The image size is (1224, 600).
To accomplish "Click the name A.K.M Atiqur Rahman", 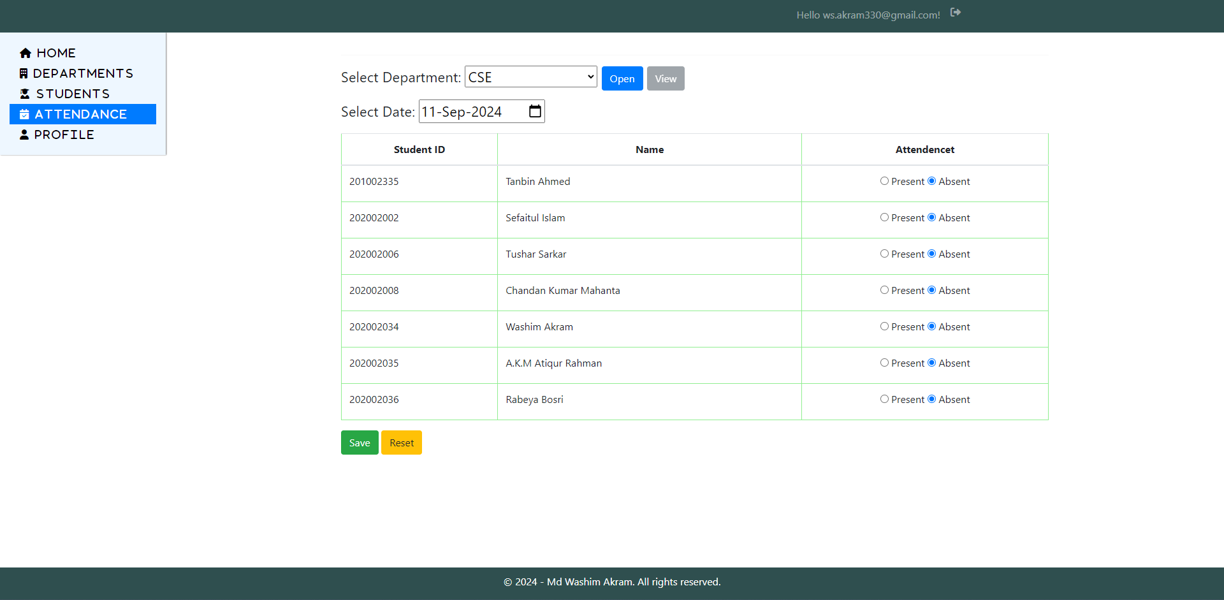I will click(x=554, y=363).
